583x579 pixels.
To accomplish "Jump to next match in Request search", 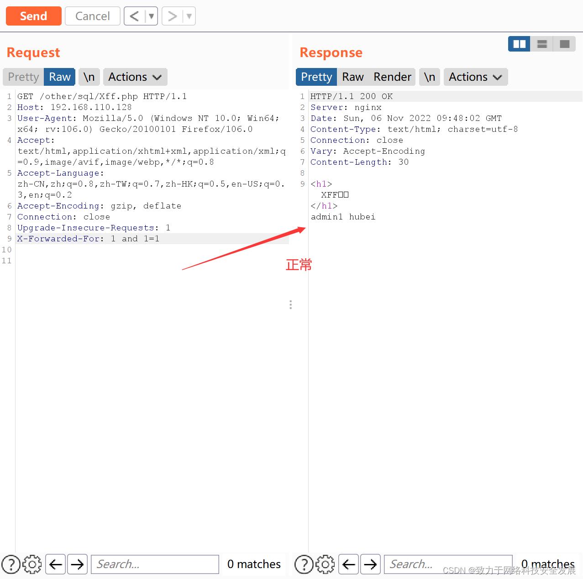I will coord(78,564).
